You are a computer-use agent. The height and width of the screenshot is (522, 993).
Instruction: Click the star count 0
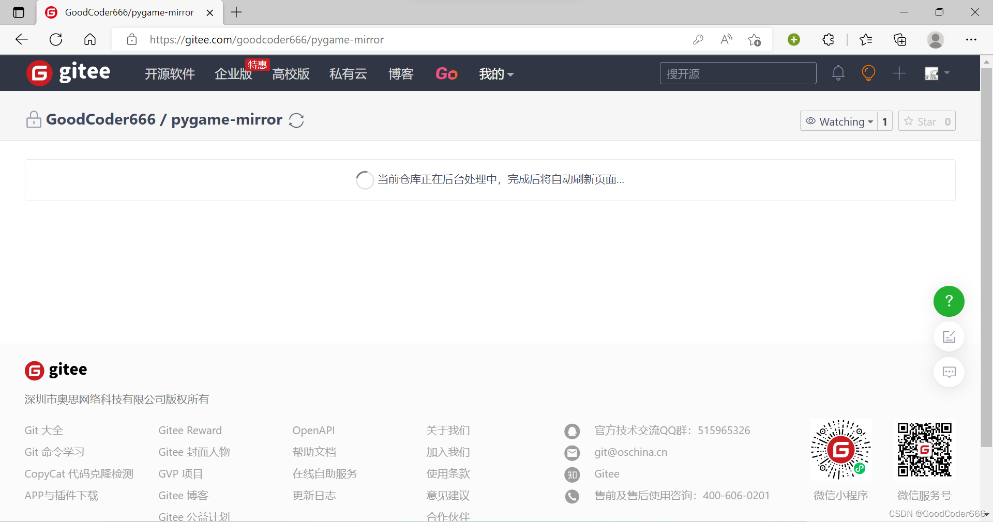[947, 121]
